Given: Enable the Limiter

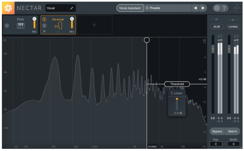Looking at the screenshot, I should (233, 27).
